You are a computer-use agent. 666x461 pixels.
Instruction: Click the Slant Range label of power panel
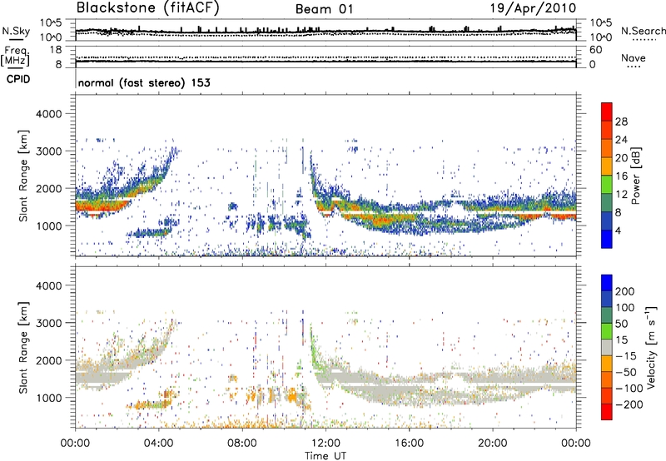coord(23,176)
